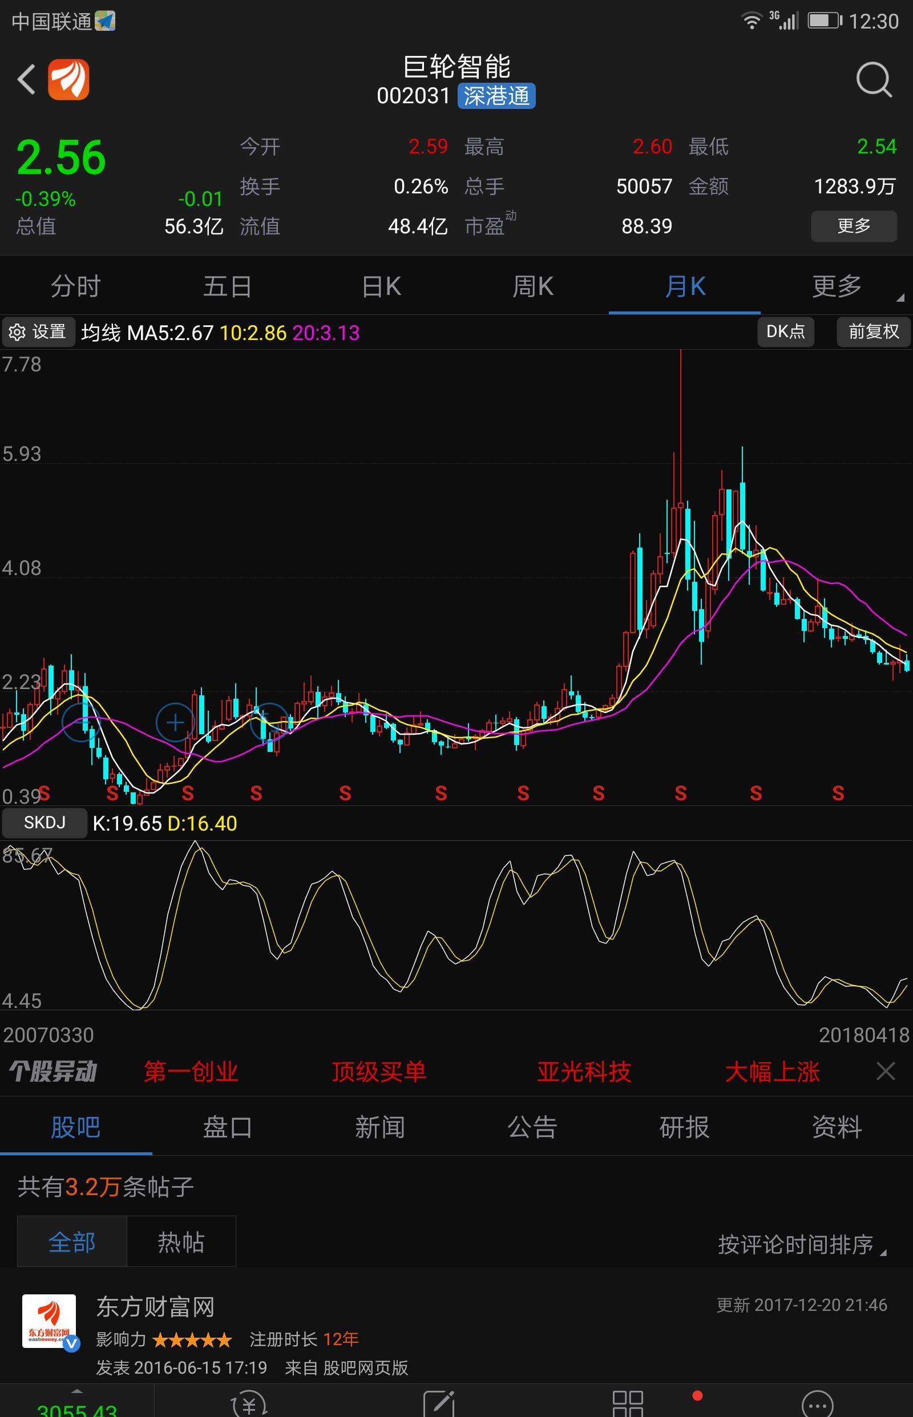The width and height of the screenshot is (913, 1417).
Task: Tap the current price 2.56
Action: pos(61,157)
